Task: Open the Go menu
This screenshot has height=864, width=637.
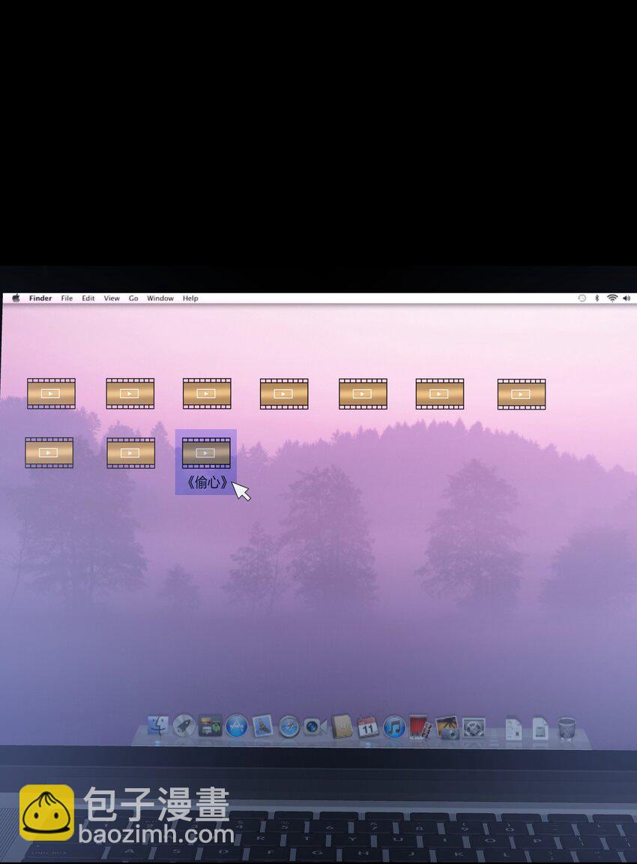Action: coord(133,298)
